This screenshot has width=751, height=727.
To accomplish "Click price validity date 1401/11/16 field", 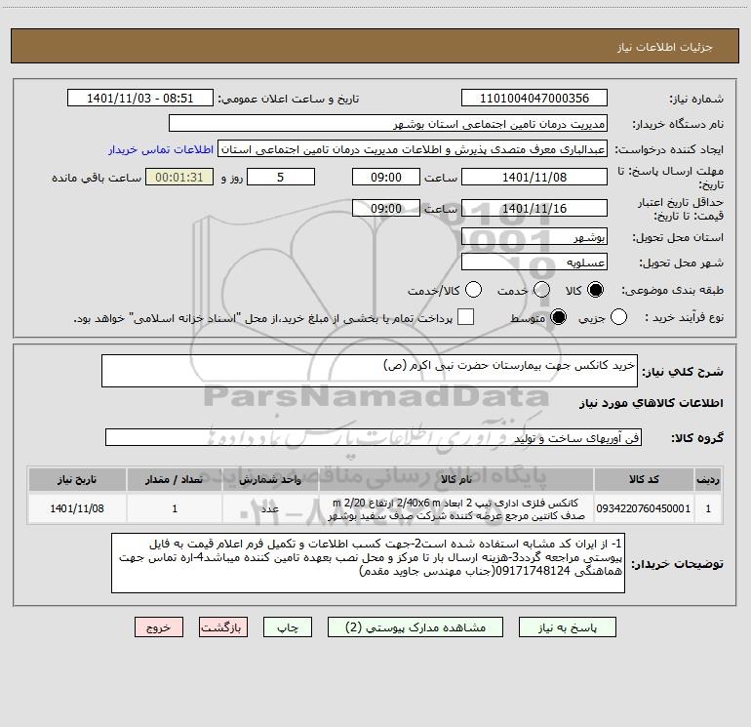I will (x=534, y=208).
